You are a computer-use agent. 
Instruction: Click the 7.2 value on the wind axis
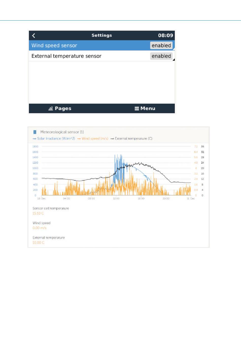[x=196, y=147]
